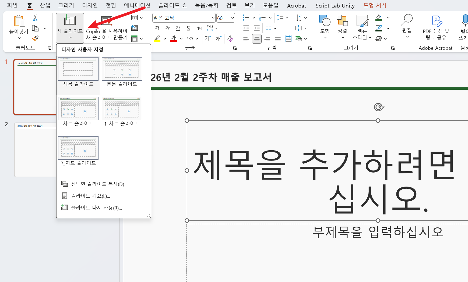Viewport: 468px width, 282px height.
Task: Switch to the 삽입 tab
Action: (45, 5)
